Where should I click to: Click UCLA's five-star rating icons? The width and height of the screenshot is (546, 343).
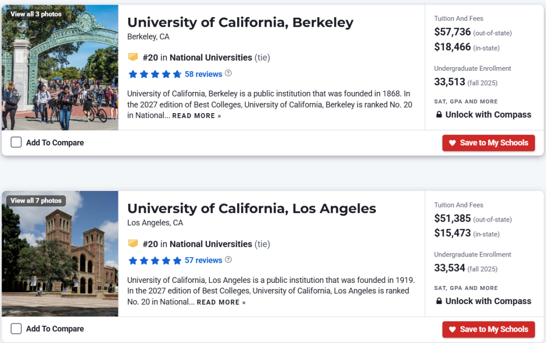[x=155, y=261]
